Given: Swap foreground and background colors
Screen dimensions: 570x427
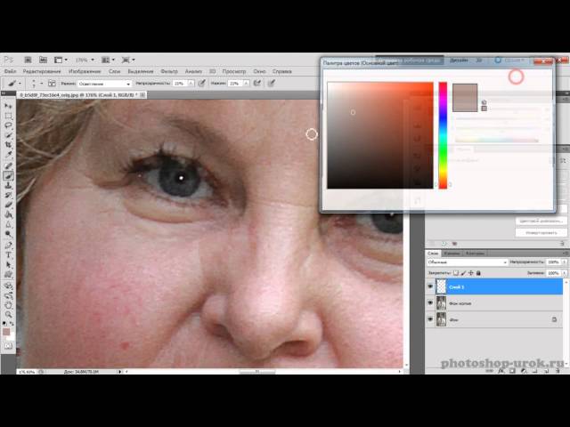Looking at the screenshot, I should pyautogui.click(x=12, y=323).
